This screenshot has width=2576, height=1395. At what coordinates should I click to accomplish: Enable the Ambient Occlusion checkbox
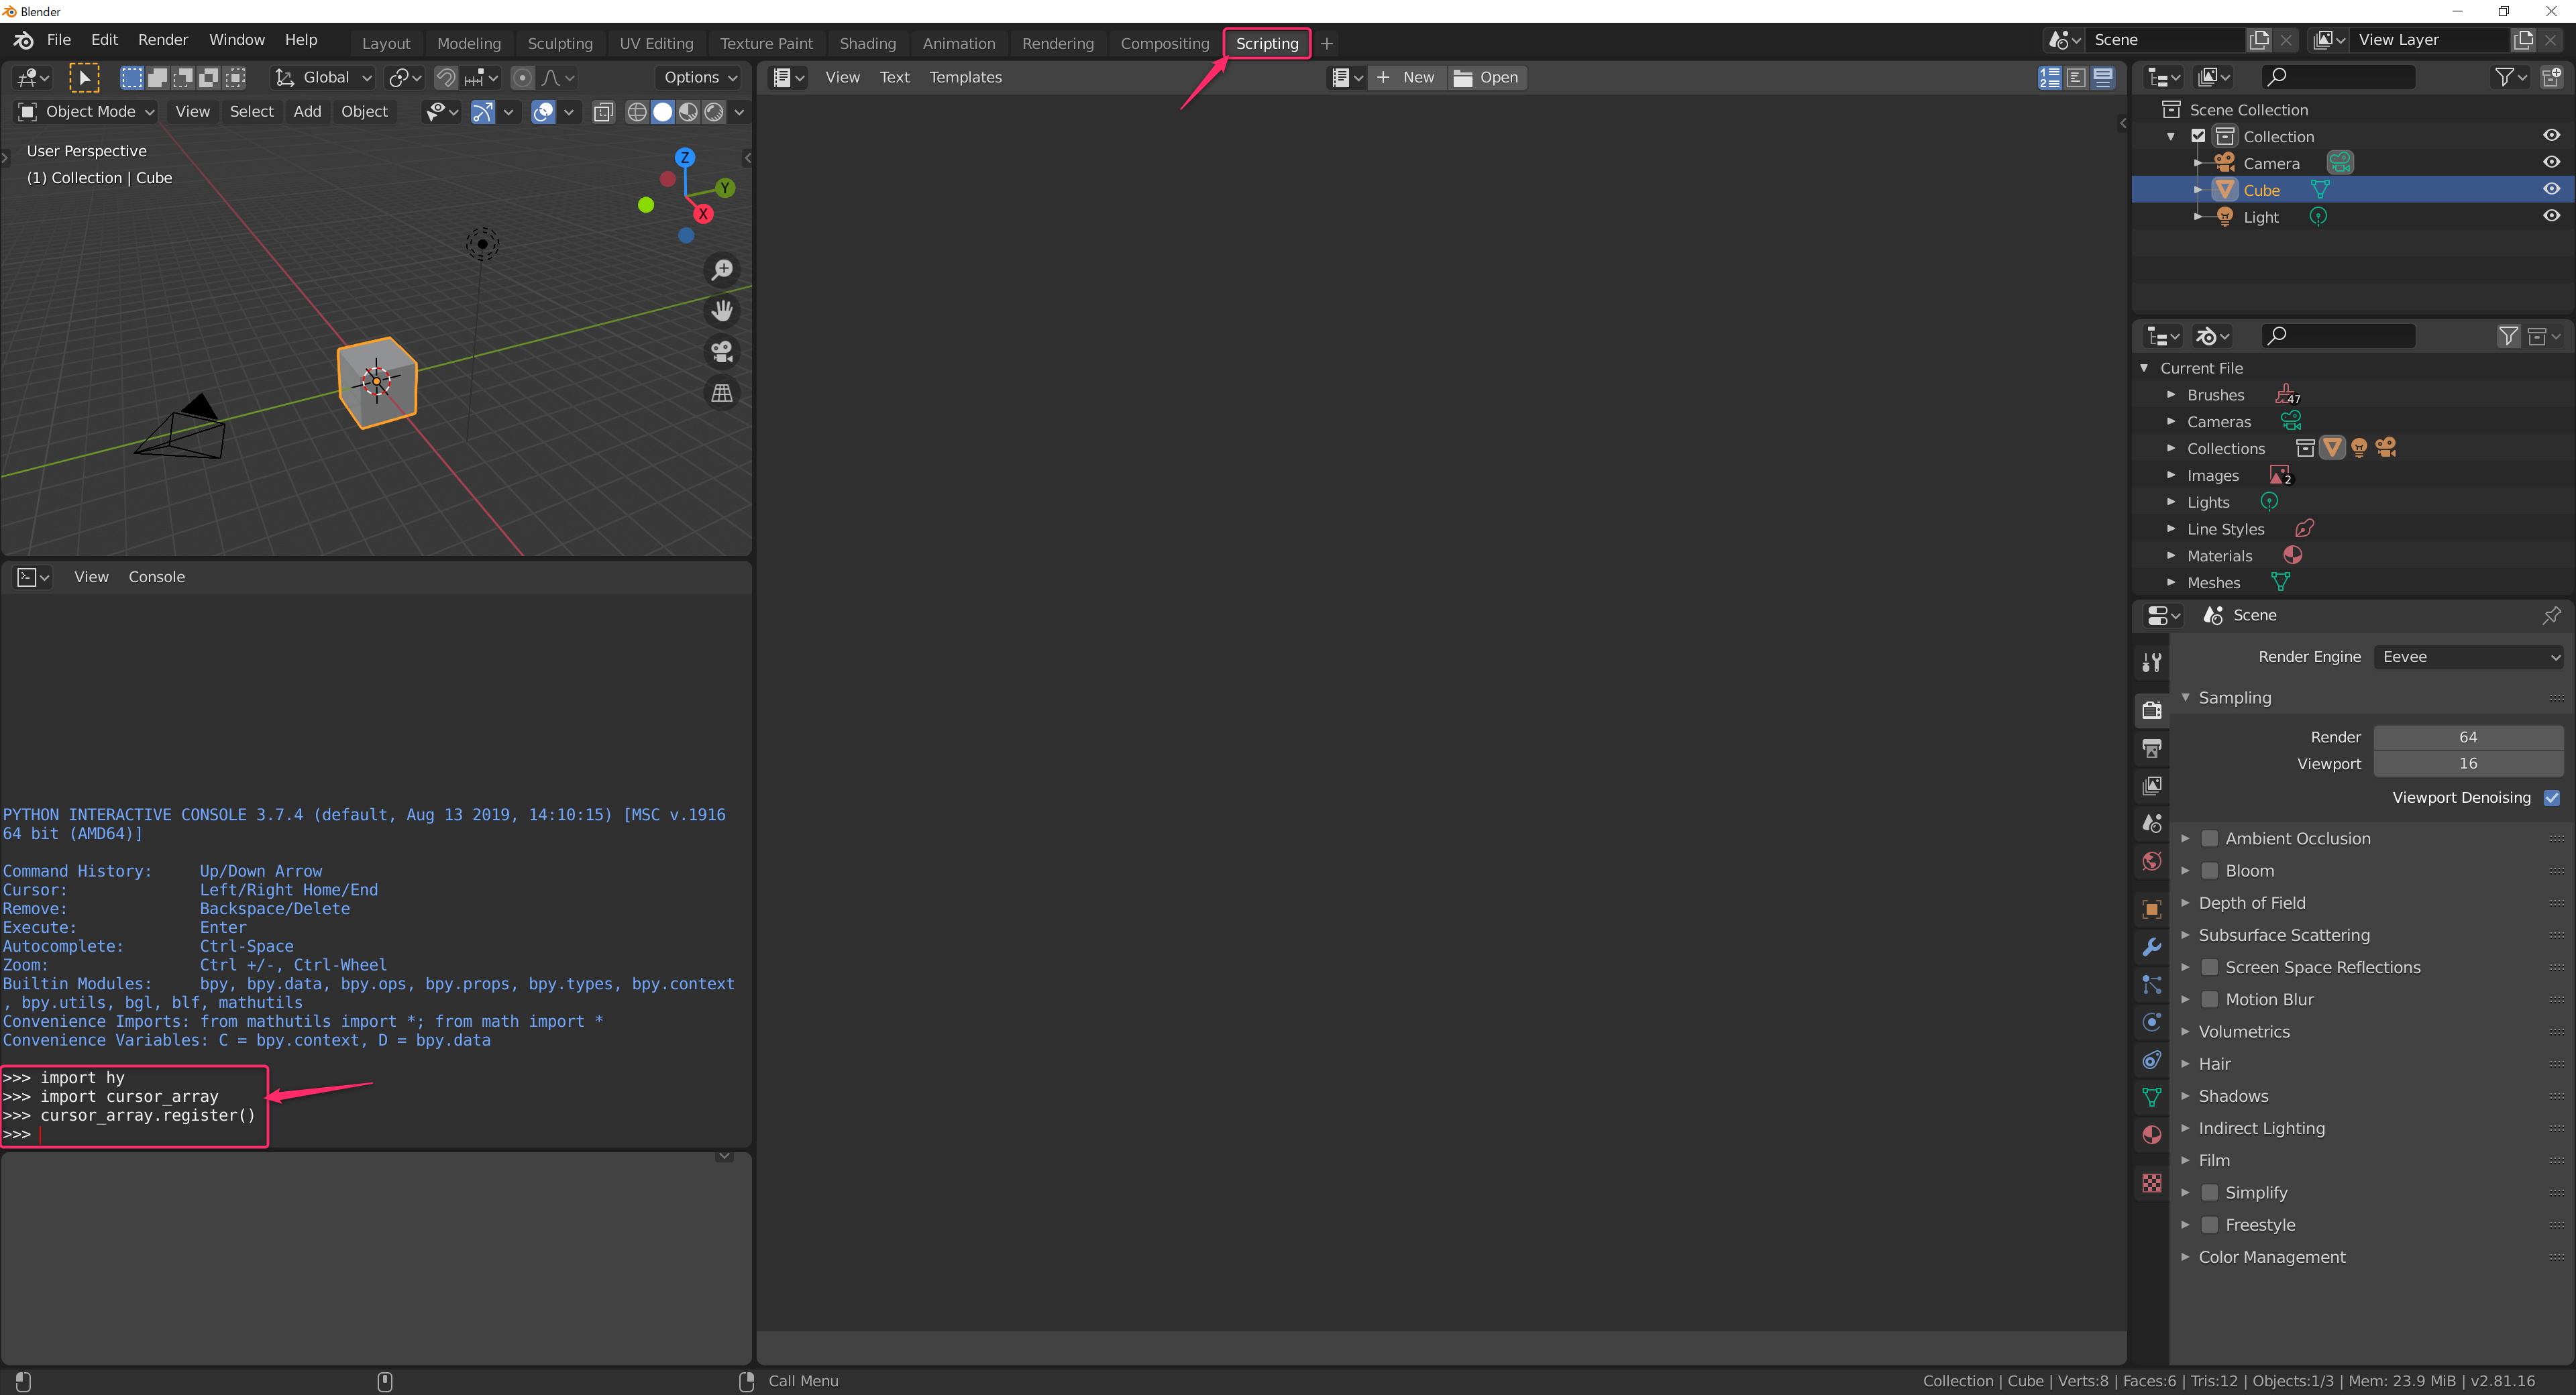click(x=2210, y=838)
